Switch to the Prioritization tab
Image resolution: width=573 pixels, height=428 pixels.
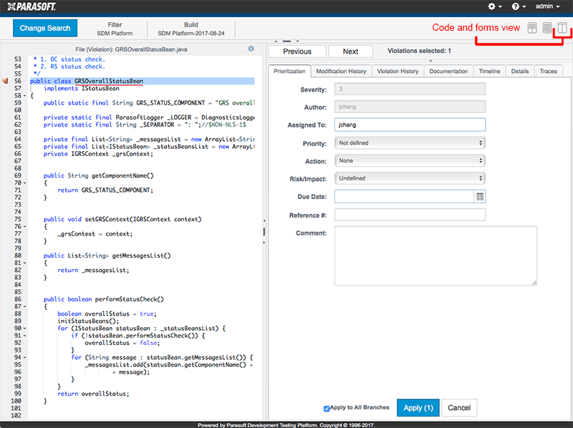(289, 71)
